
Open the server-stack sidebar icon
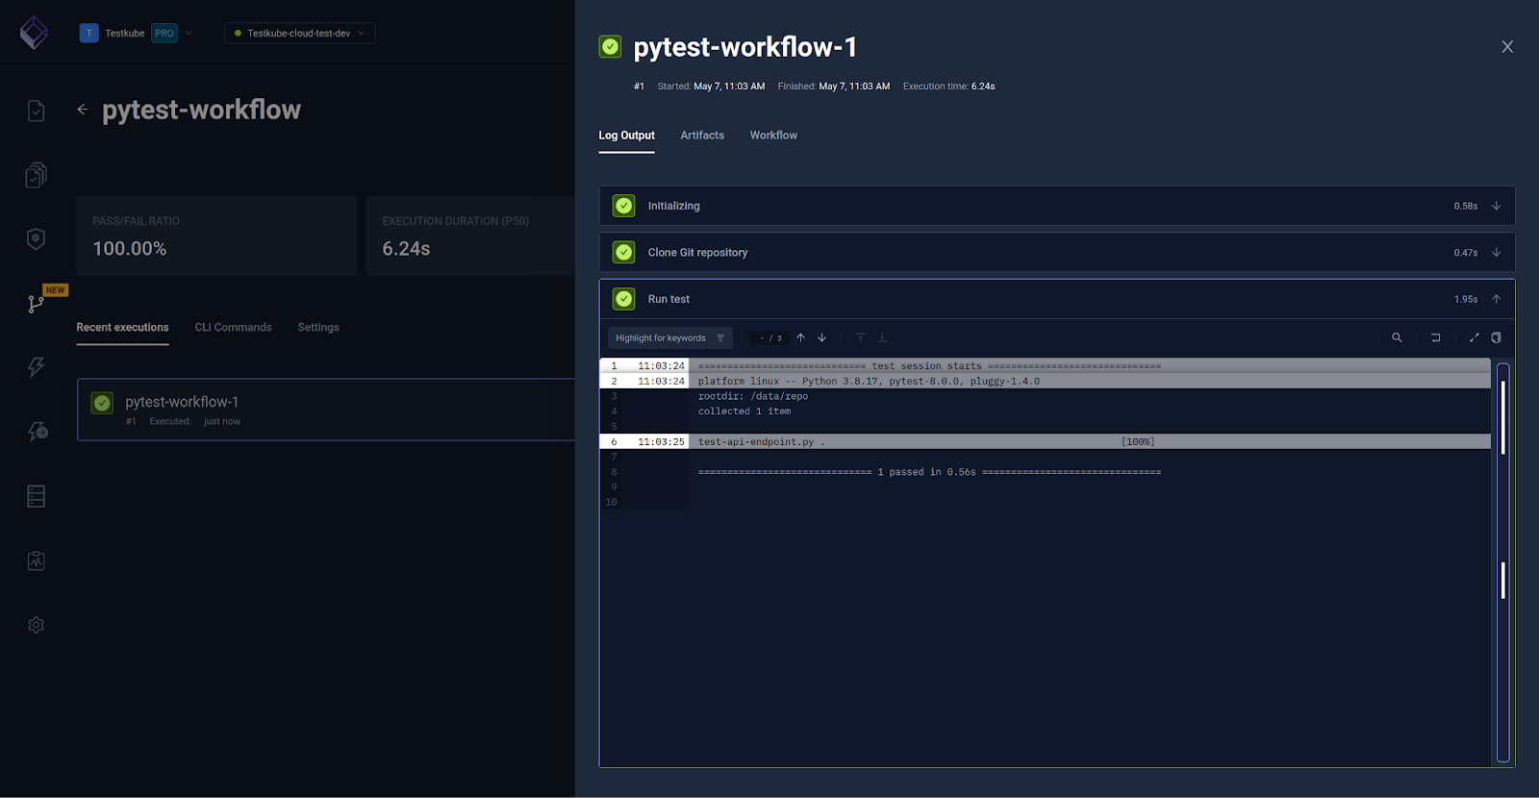36,496
